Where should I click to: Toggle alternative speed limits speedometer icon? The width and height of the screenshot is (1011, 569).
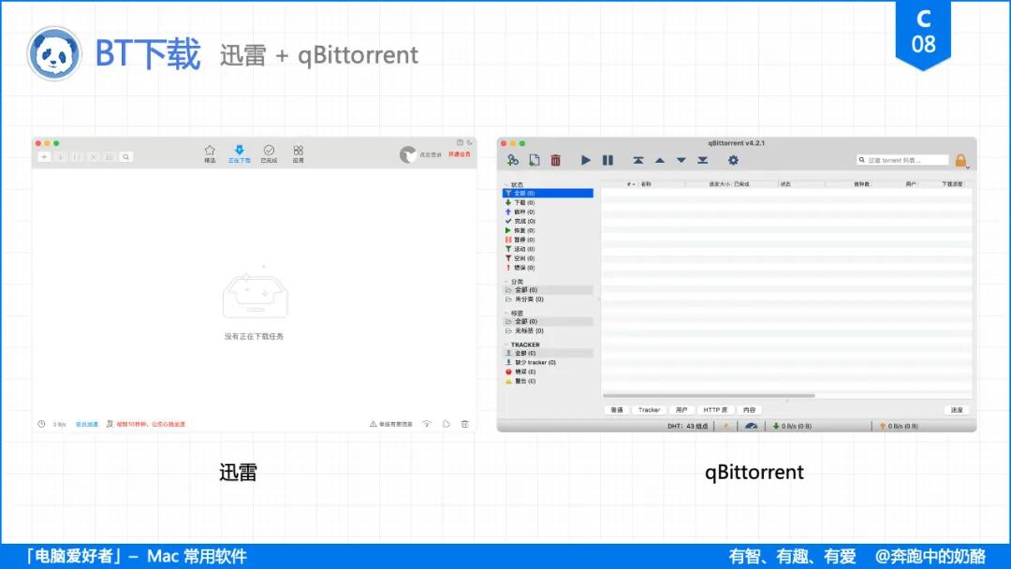tap(751, 426)
